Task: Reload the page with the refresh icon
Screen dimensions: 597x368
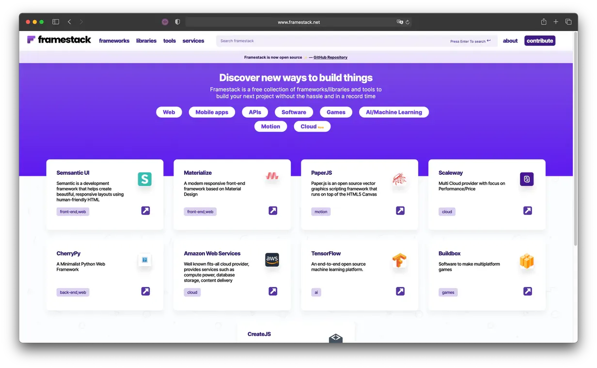Action: click(x=408, y=22)
